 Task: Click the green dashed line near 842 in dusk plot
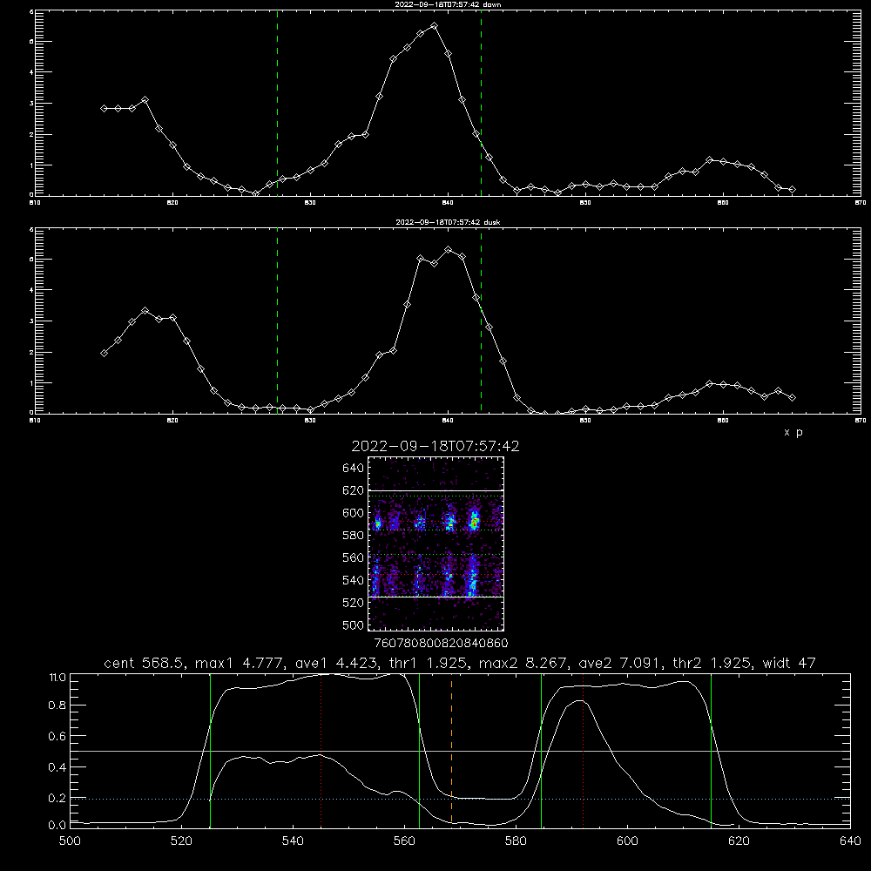481,321
